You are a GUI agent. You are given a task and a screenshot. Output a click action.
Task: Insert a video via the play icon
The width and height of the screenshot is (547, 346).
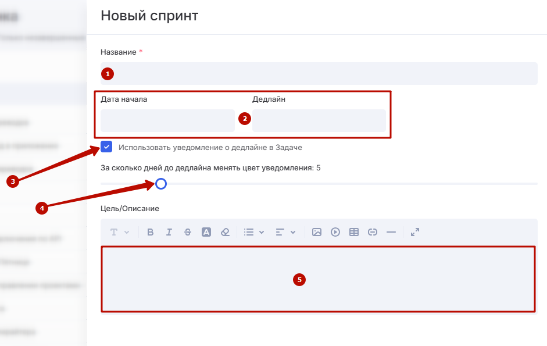tap(335, 232)
